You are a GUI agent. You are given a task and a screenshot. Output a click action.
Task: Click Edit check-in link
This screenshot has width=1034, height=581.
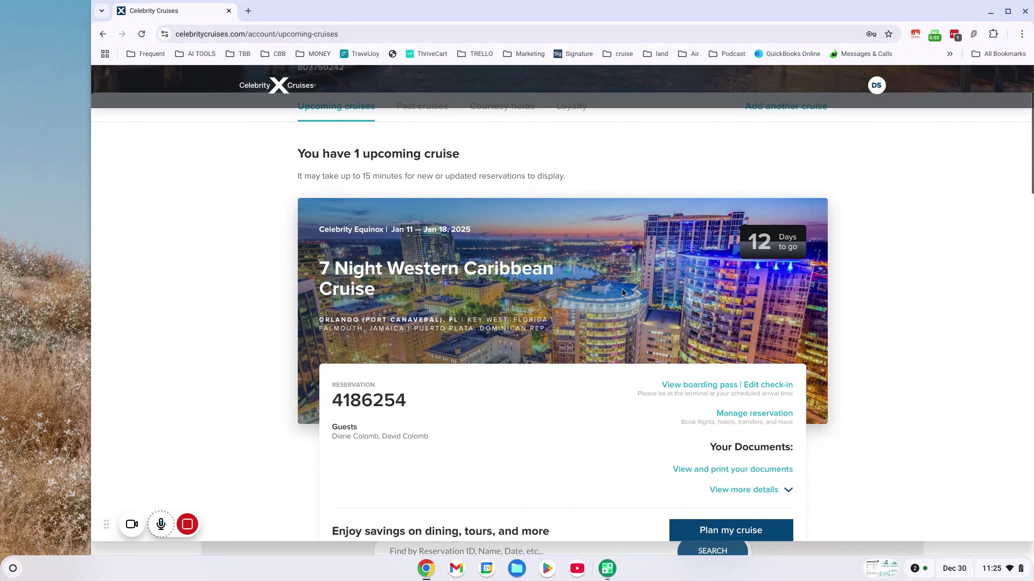pos(768,385)
